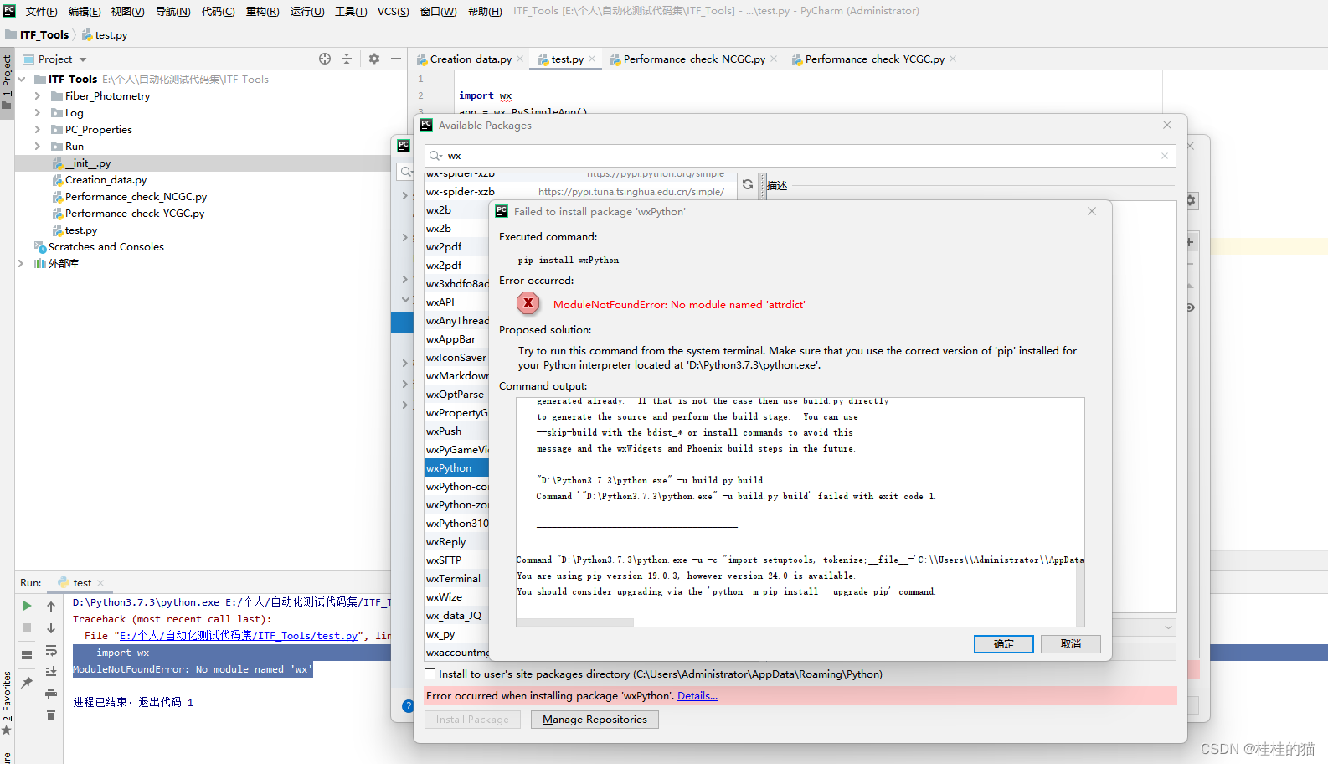Open the 2: Favorites side tool window
The height and width of the screenshot is (764, 1328).
point(7,702)
